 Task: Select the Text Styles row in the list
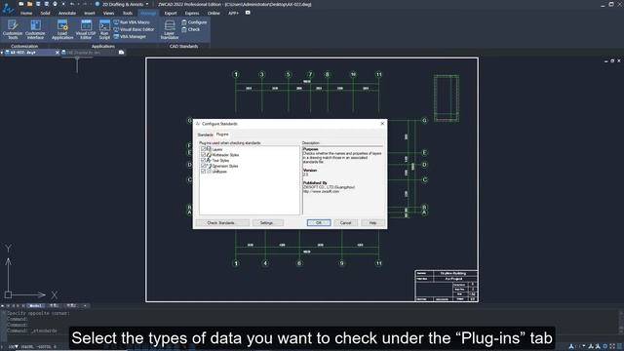(220, 160)
